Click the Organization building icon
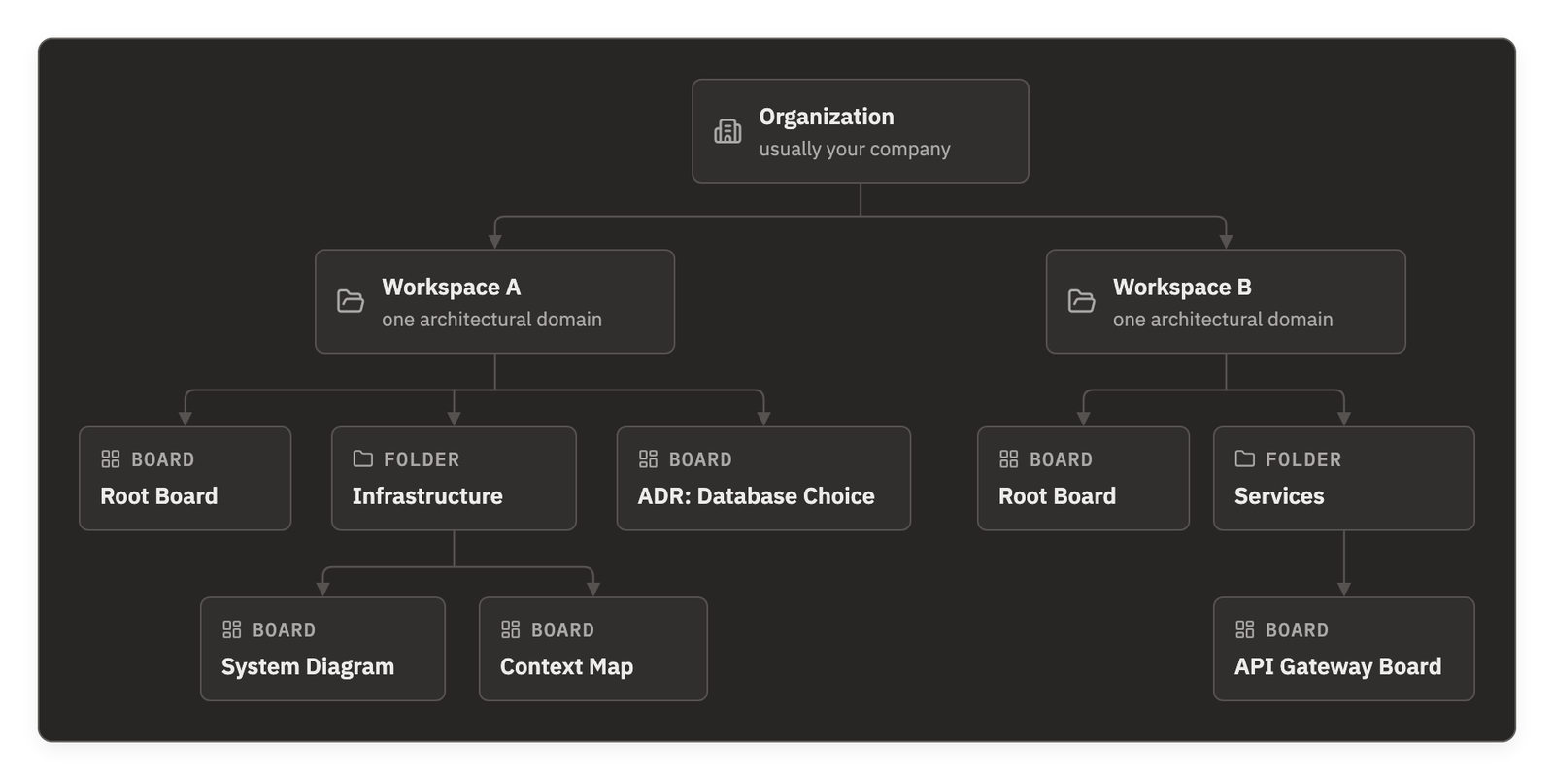The height and width of the screenshot is (780, 1554). point(727,131)
